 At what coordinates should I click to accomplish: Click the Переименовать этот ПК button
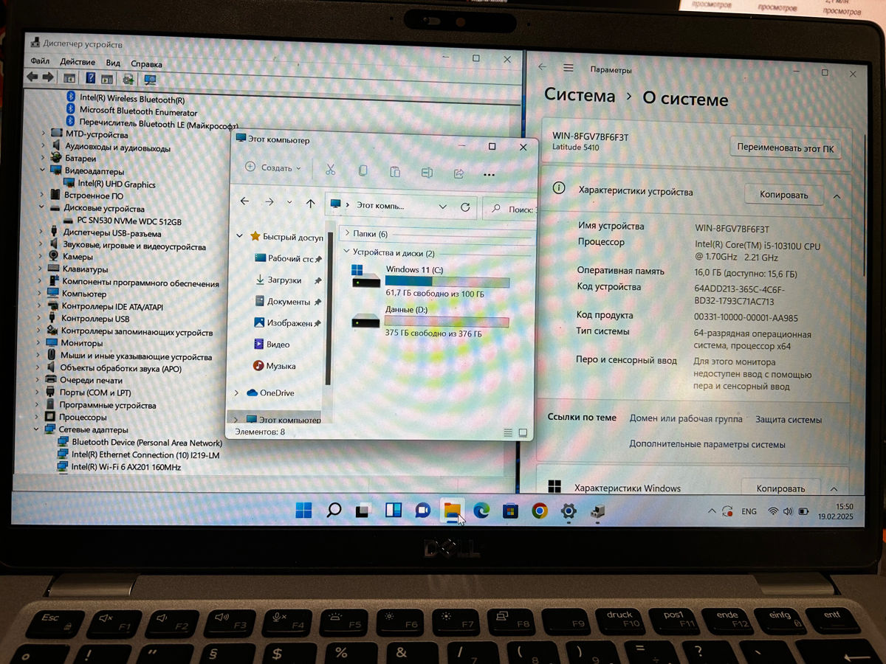coord(786,148)
